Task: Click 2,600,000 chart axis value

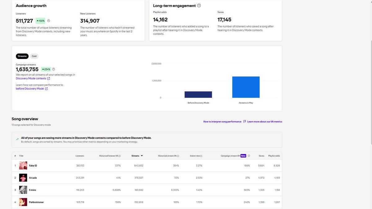Action: coord(156,64)
